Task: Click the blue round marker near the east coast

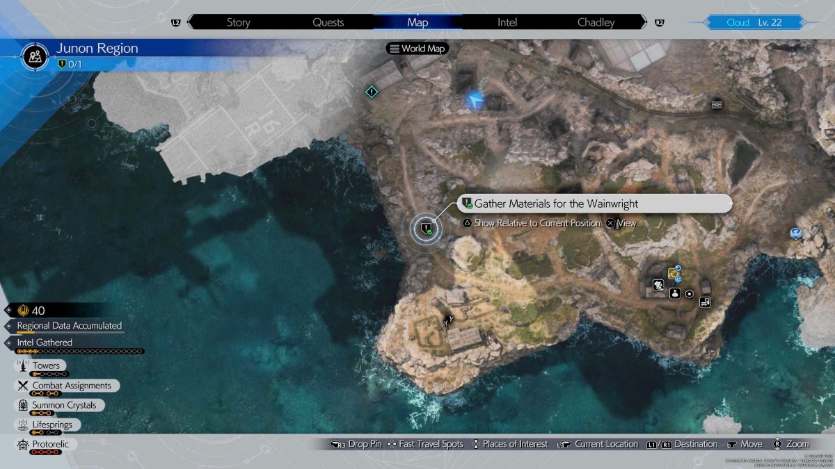Action: tap(796, 234)
